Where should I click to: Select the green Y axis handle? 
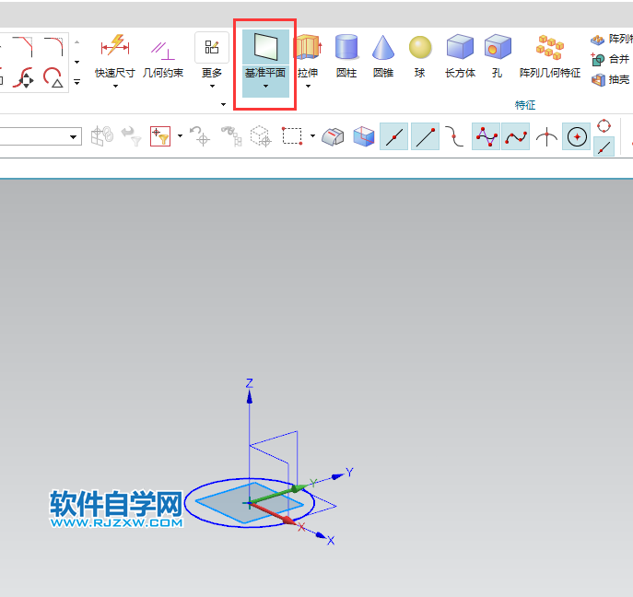click(298, 488)
